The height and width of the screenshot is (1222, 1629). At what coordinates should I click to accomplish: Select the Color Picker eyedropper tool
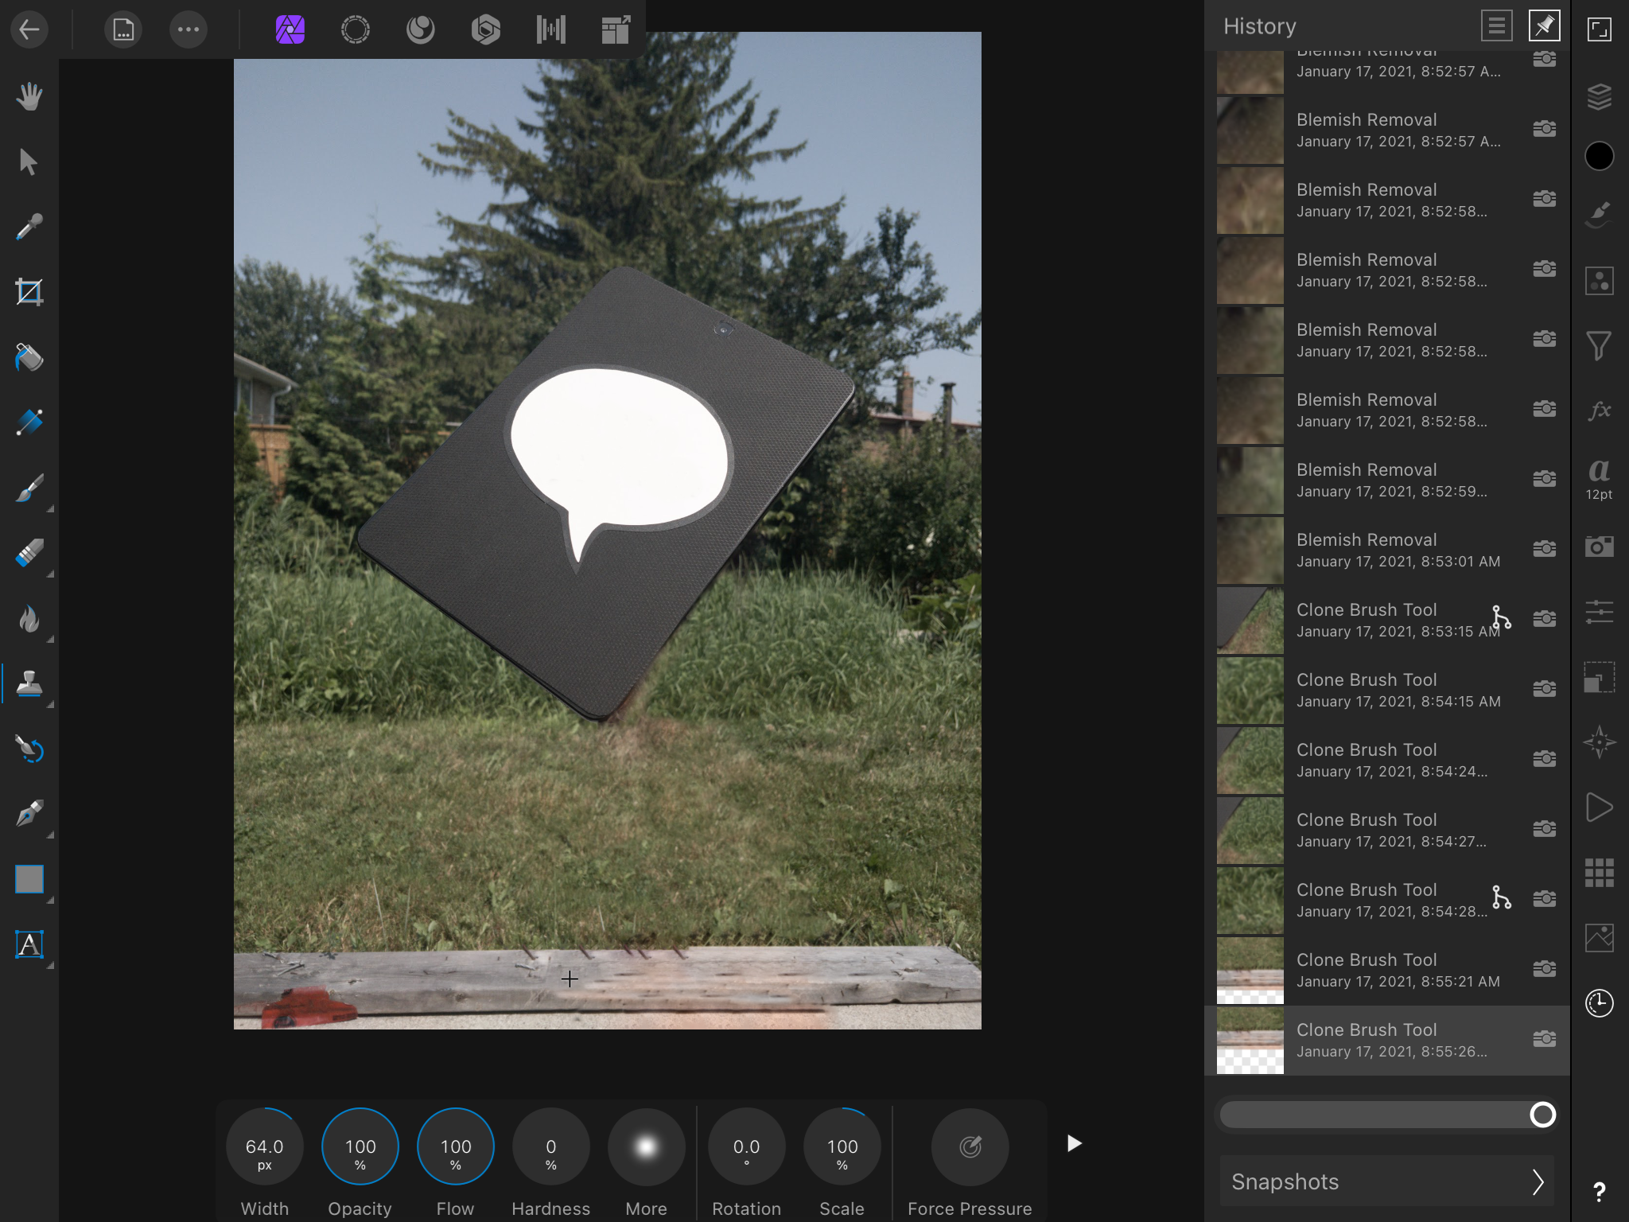[x=29, y=227]
